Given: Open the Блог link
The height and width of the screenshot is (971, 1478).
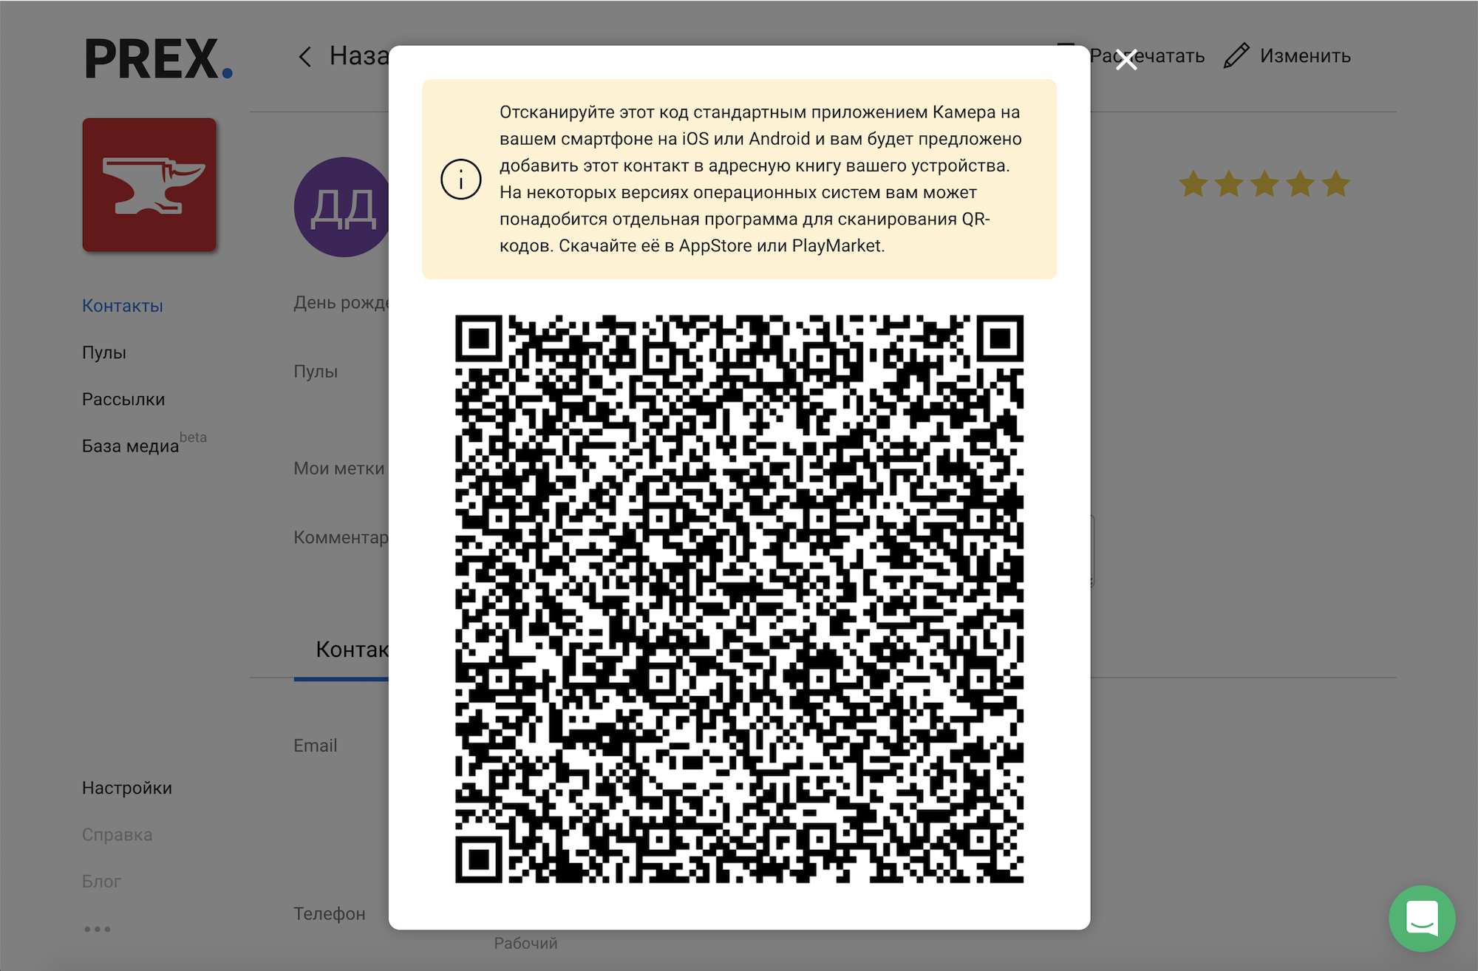Looking at the screenshot, I should tap(101, 881).
